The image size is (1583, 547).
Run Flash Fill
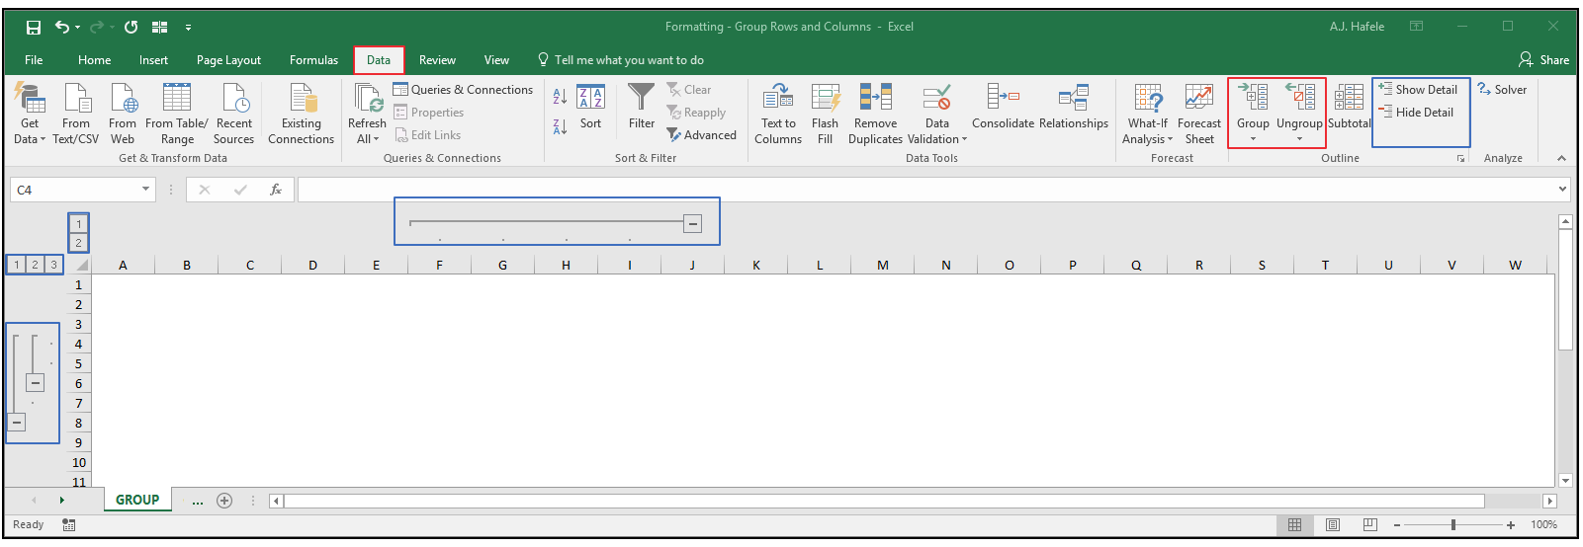(x=825, y=114)
